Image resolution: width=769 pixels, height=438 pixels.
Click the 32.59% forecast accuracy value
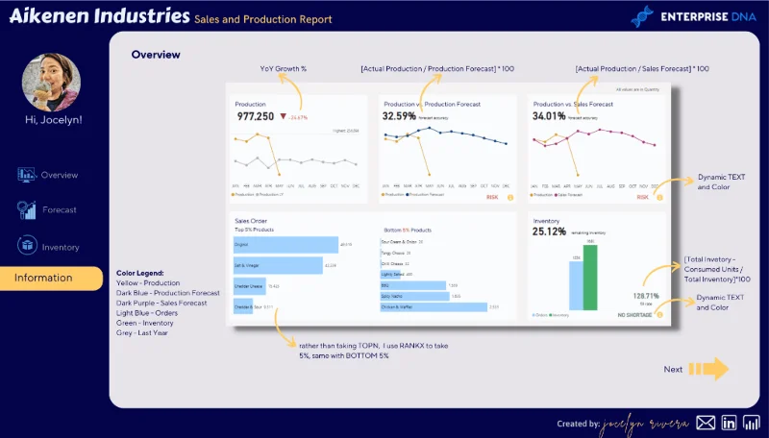click(x=399, y=116)
